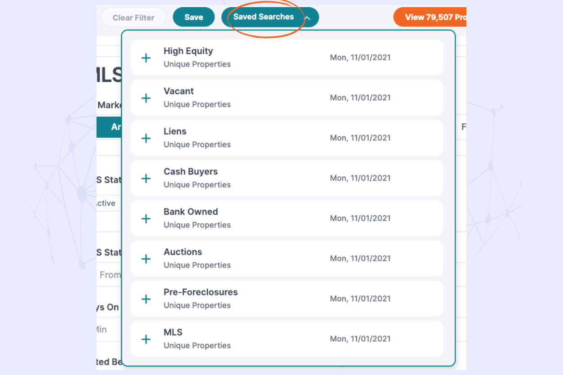563x375 pixels.
Task: Click the plus icon next to MLS search
Action: [146, 339]
